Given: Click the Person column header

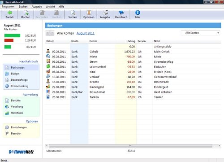Looking at the screenshot, I should (142, 41).
